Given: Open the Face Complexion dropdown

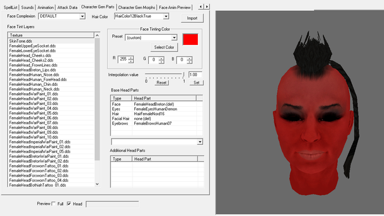Looking at the screenshot, I should pyautogui.click(x=82, y=16).
